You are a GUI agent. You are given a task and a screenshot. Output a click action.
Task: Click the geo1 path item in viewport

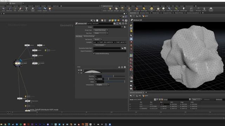[x=145, y=16]
